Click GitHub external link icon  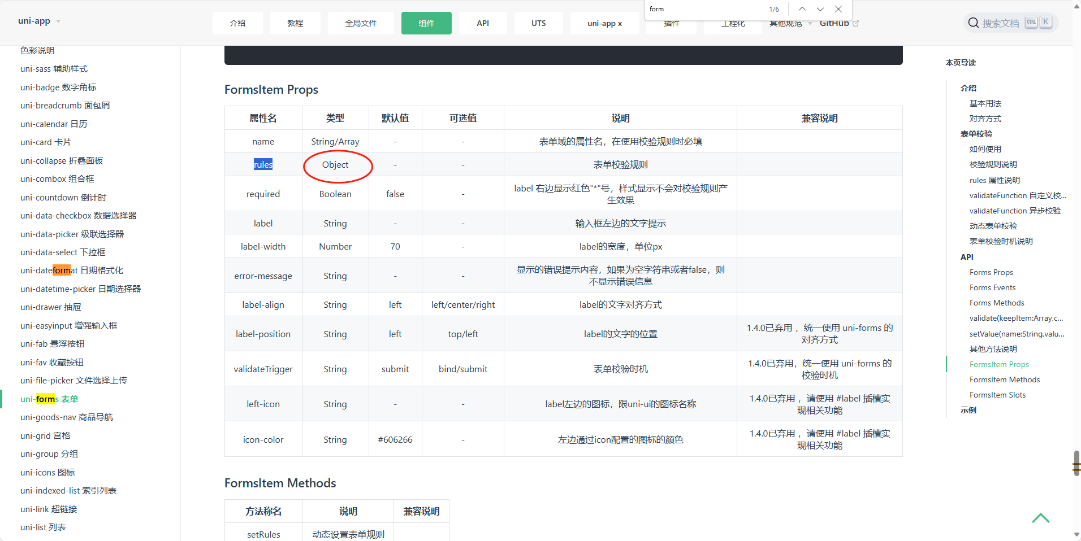[856, 23]
